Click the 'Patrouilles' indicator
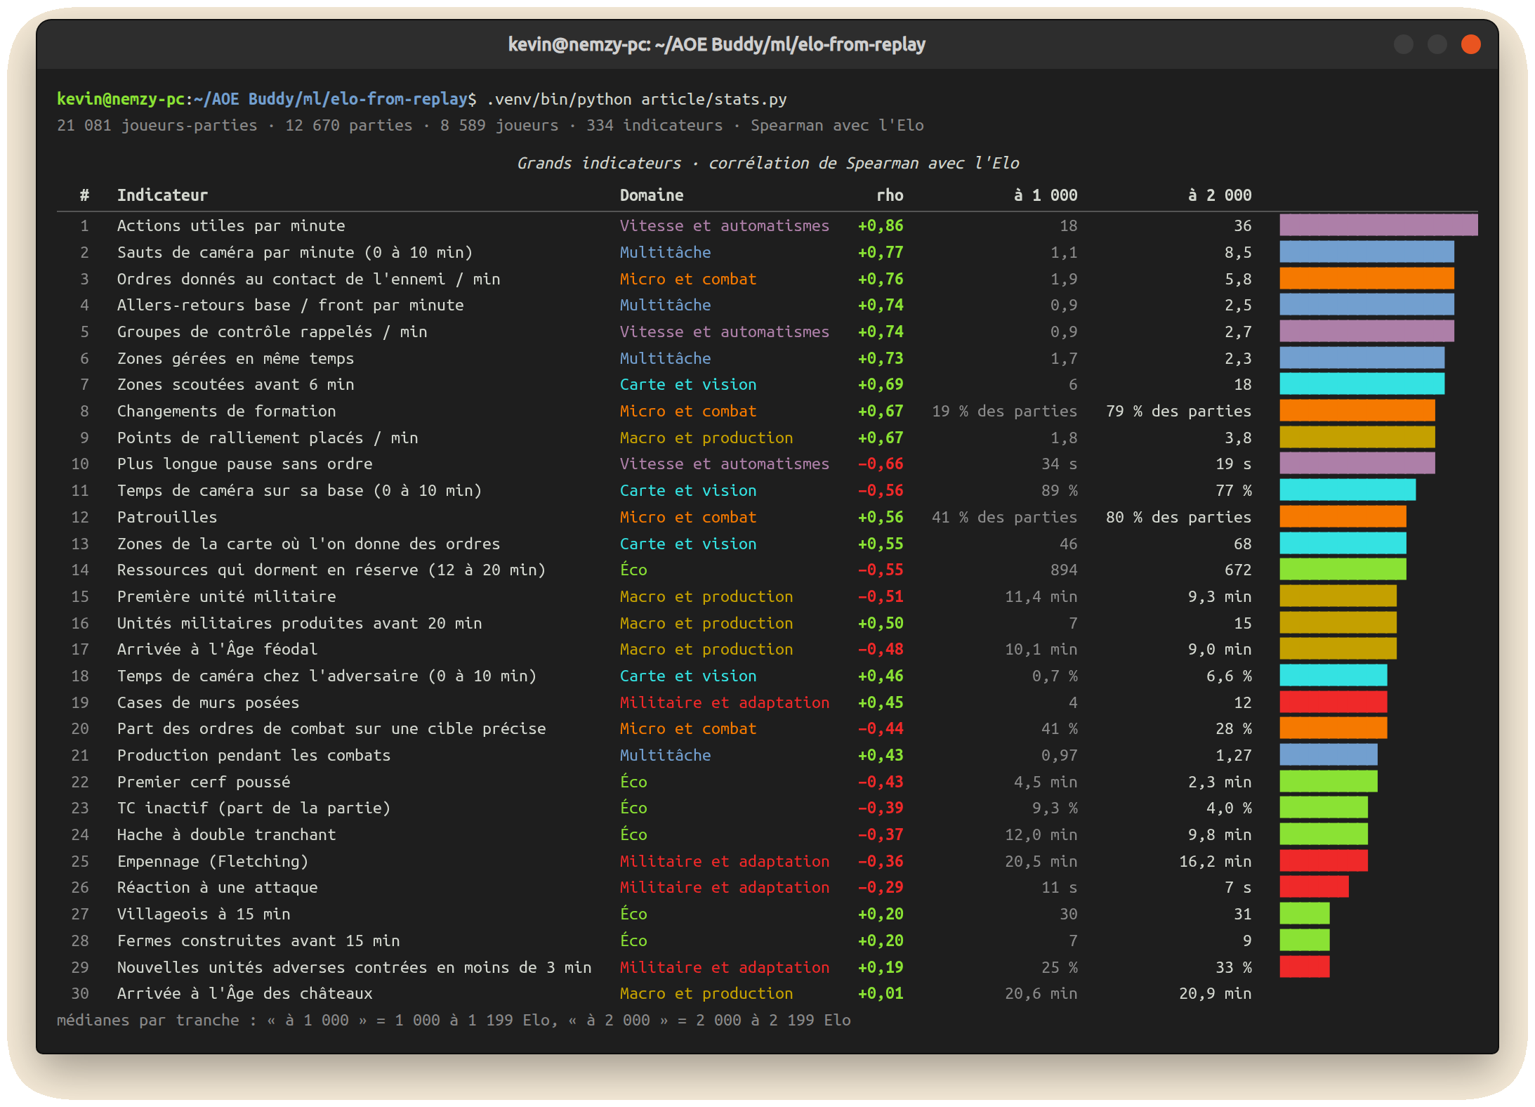 click(x=167, y=517)
